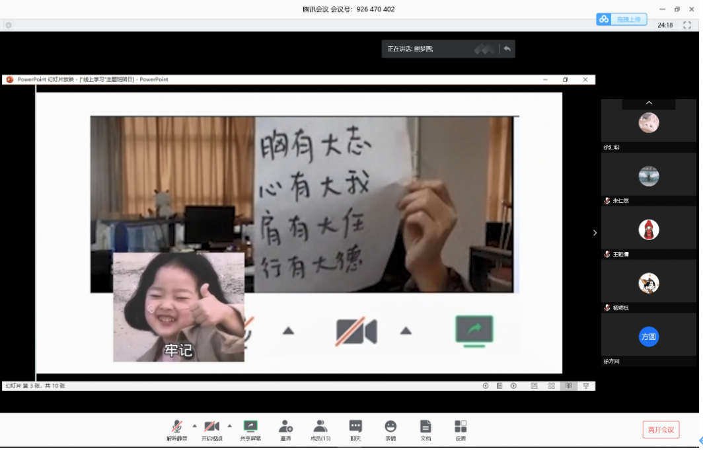The image size is (703, 451).
Task: Switch to PowerPoint slide sorter view
Action: [551, 386]
